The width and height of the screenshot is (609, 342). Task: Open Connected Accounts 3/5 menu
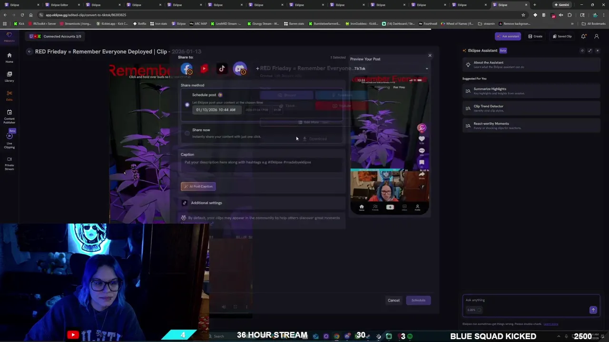[55, 36]
